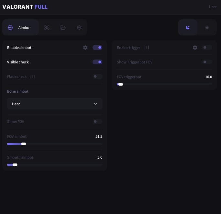
Task: Switch to dark theme moon icon
Action: point(188,28)
